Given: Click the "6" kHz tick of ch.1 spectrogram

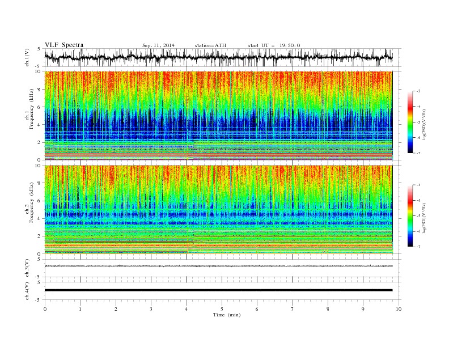Looking at the screenshot, I should coord(40,107).
